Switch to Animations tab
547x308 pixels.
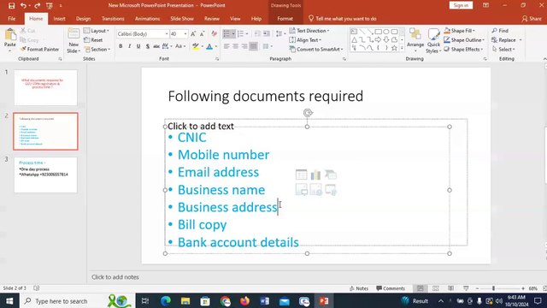pyautogui.click(x=147, y=19)
